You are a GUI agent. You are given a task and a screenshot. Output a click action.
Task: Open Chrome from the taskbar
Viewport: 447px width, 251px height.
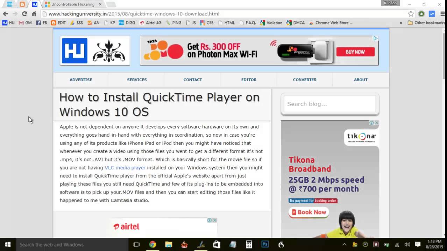(x=152, y=245)
